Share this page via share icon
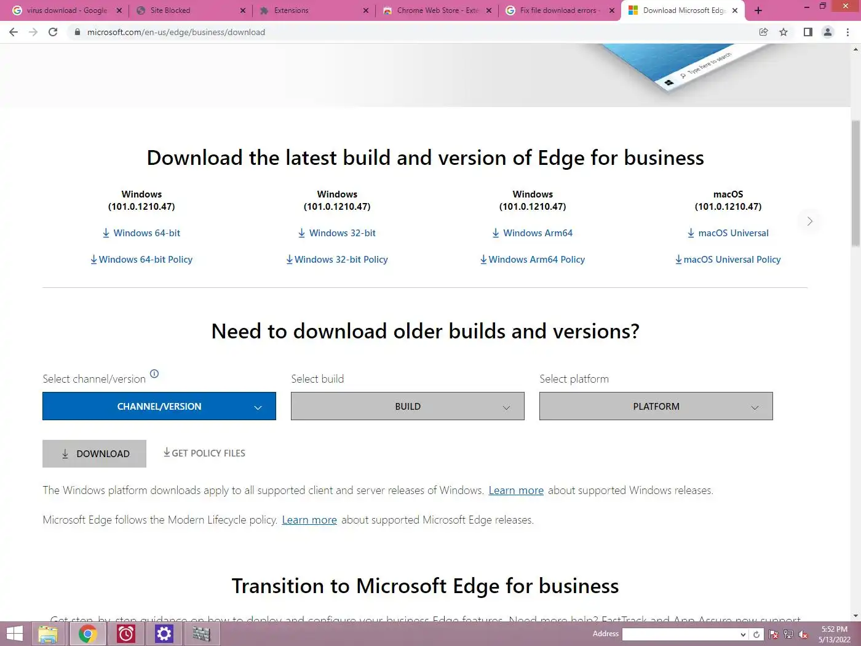The width and height of the screenshot is (861, 646). (x=764, y=32)
